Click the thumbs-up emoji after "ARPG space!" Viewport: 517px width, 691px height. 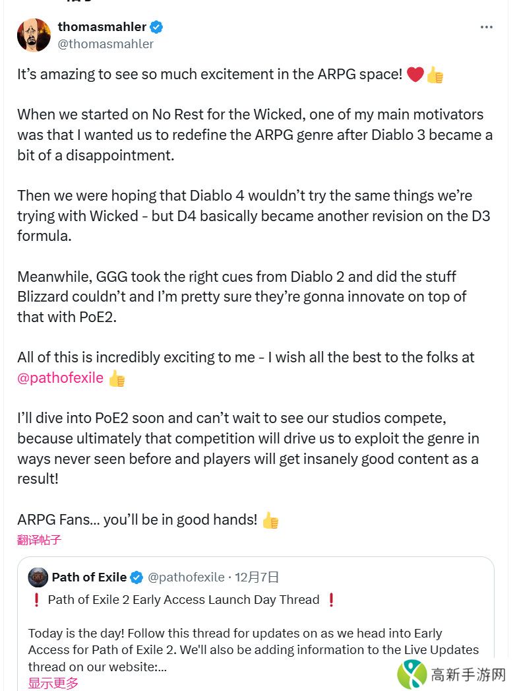(435, 75)
